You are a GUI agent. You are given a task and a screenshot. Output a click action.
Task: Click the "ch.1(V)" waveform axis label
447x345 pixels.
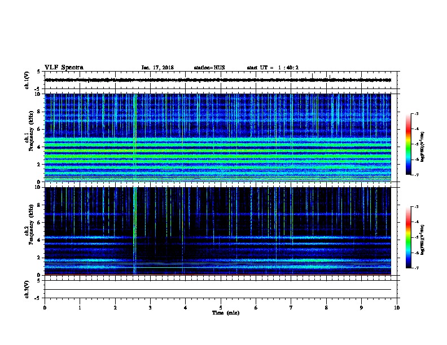(27, 80)
